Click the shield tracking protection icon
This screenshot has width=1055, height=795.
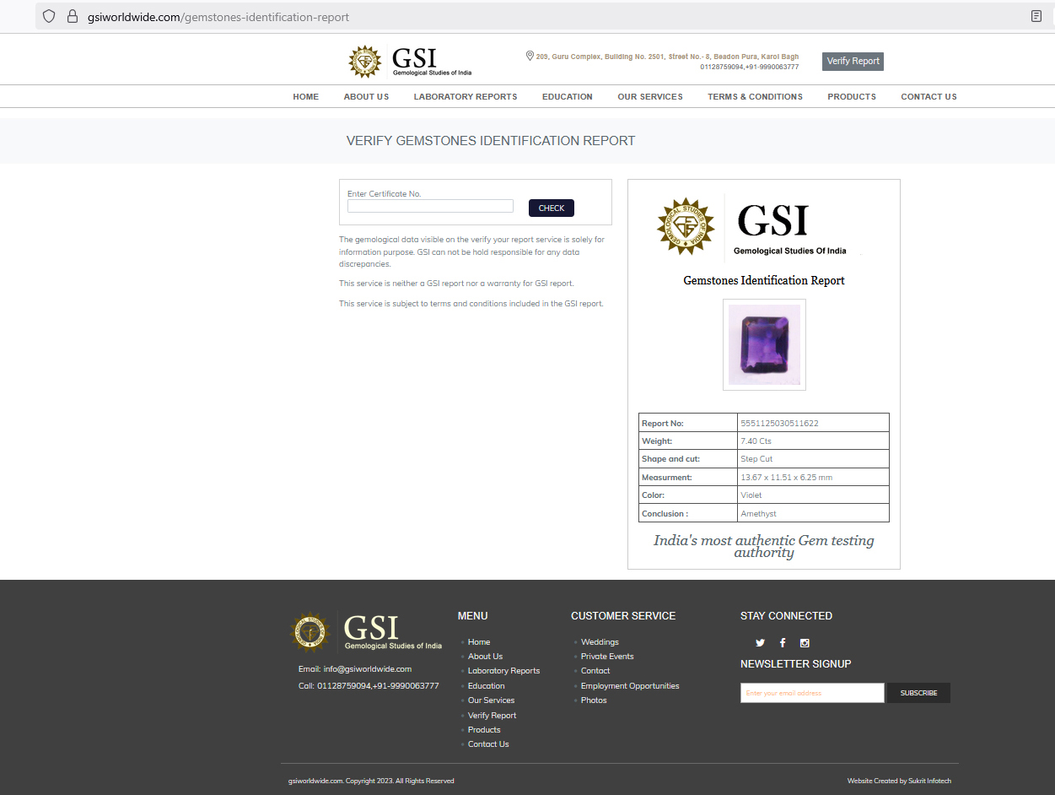coord(49,16)
